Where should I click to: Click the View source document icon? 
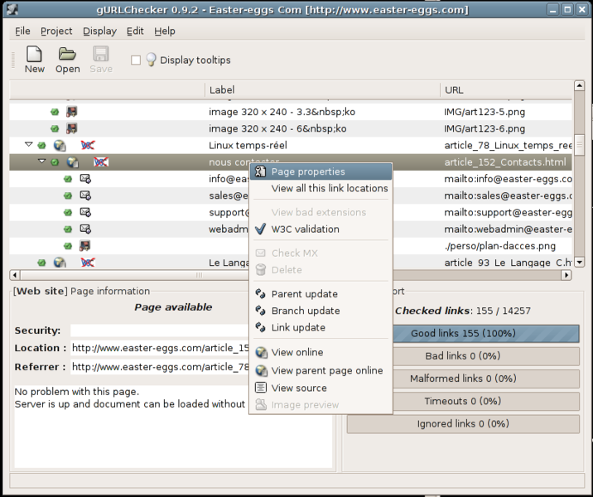[260, 388]
